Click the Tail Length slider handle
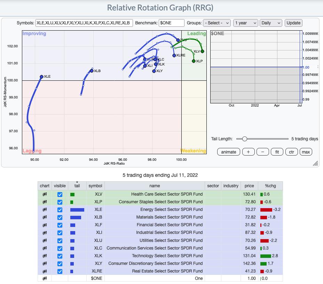The width and height of the screenshot is (323, 284). pyautogui.click(x=245, y=139)
